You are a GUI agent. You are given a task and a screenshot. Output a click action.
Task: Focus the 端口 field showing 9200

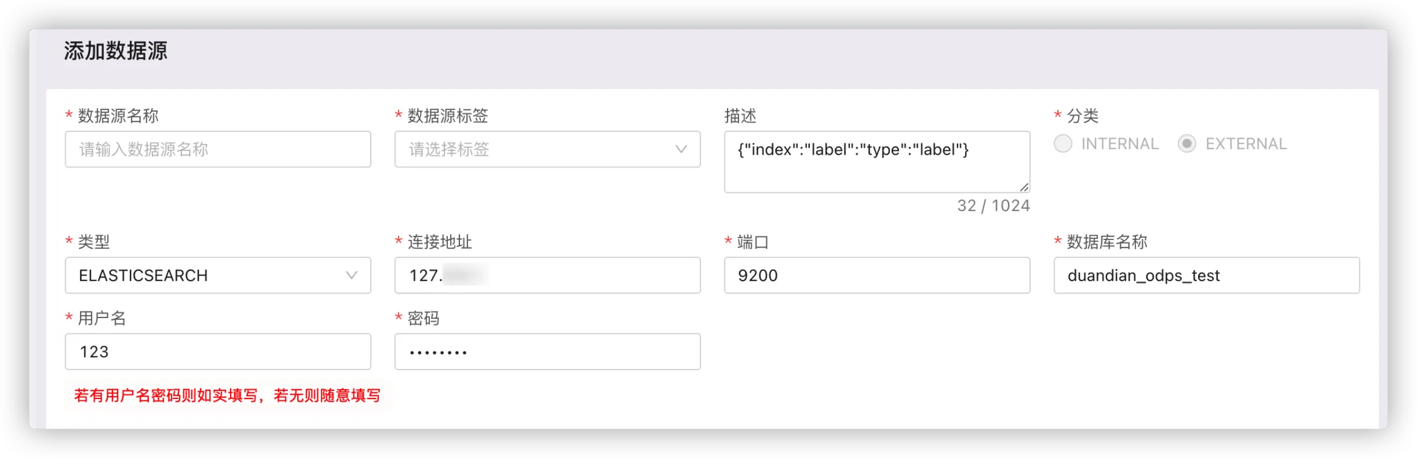[x=876, y=275]
